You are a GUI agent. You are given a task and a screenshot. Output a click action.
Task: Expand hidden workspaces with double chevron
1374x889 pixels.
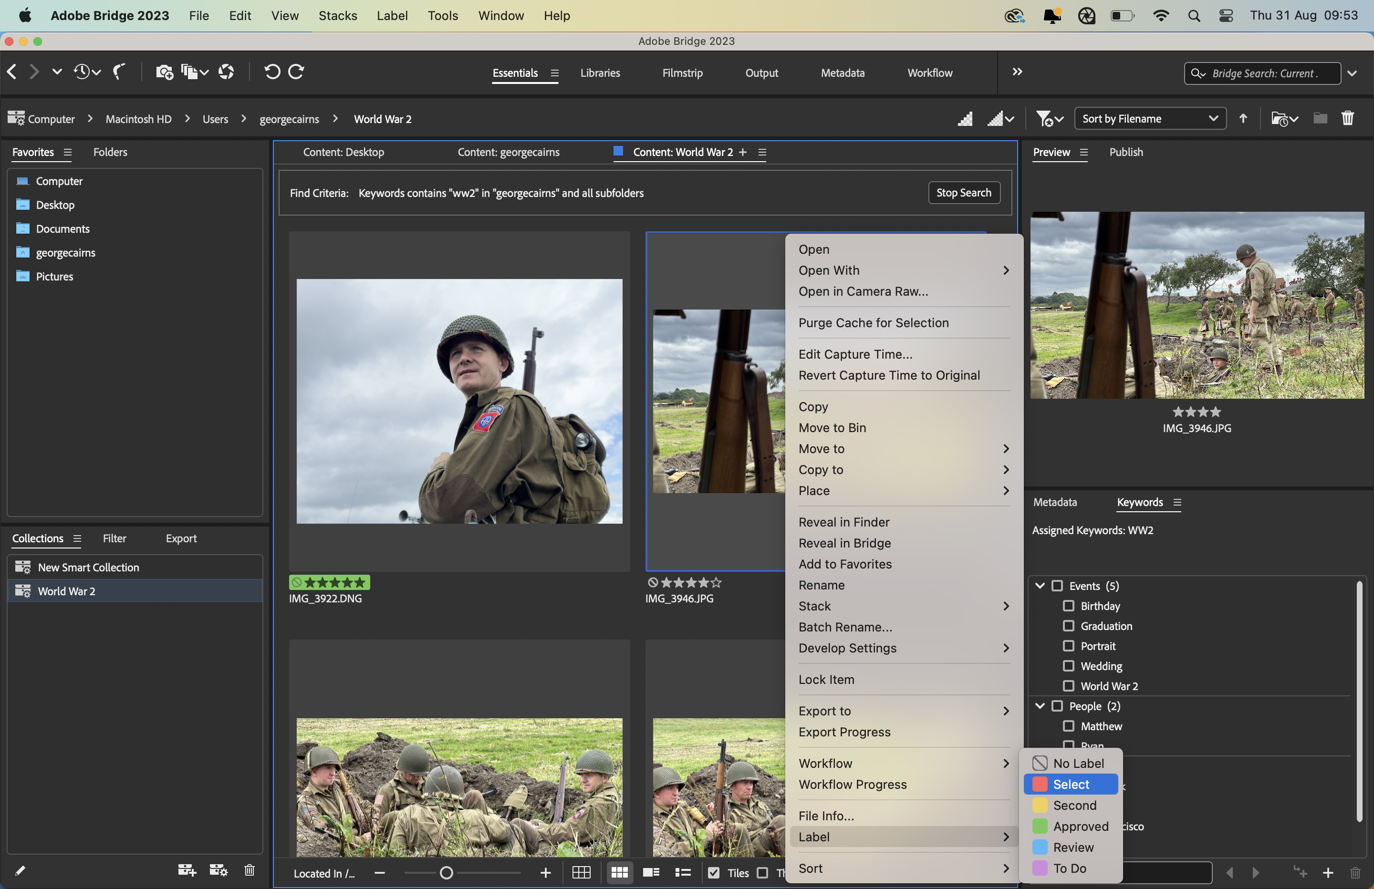(x=1017, y=72)
